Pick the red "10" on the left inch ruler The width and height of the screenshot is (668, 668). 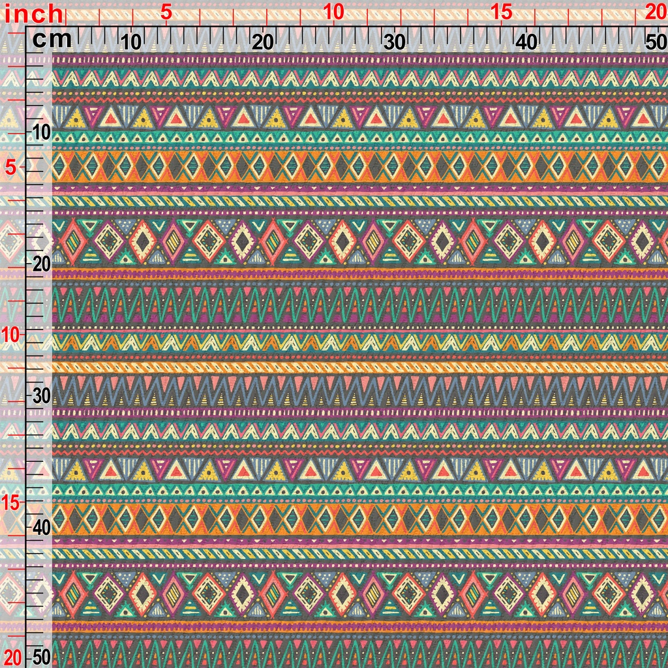[10, 335]
